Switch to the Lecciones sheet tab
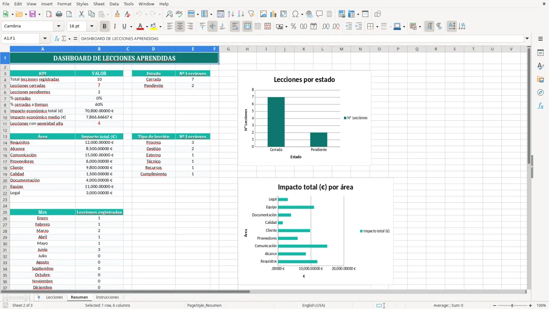This screenshot has width=549, height=309. pyautogui.click(x=54, y=297)
